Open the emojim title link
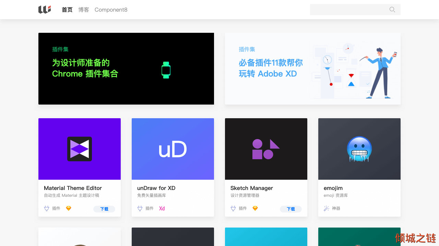The height and width of the screenshot is (246, 439). 333,188
